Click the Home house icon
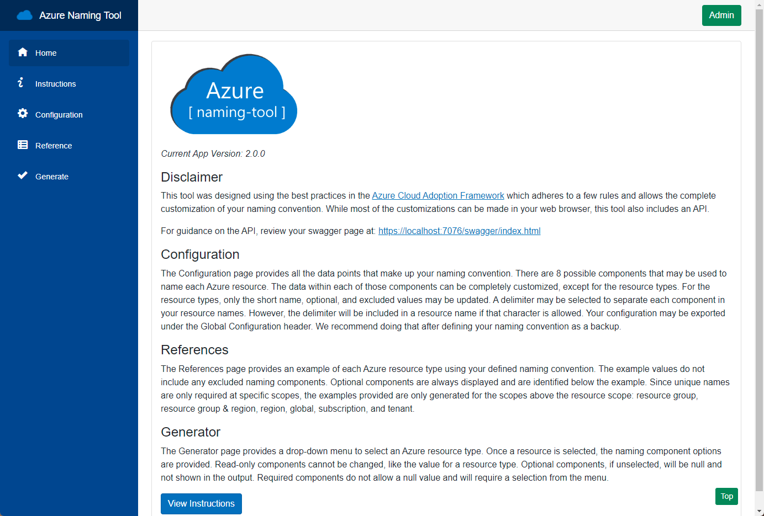Screen dimensions: 764x516 pos(23,52)
